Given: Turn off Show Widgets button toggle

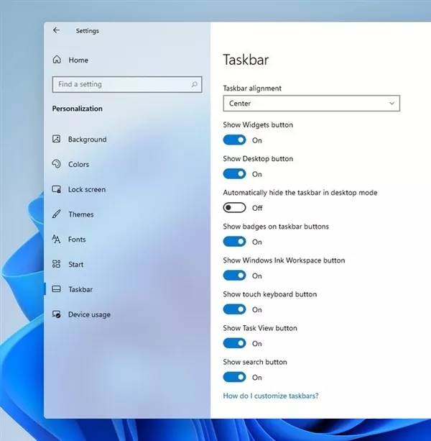Looking at the screenshot, I should click(x=234, y=140).
